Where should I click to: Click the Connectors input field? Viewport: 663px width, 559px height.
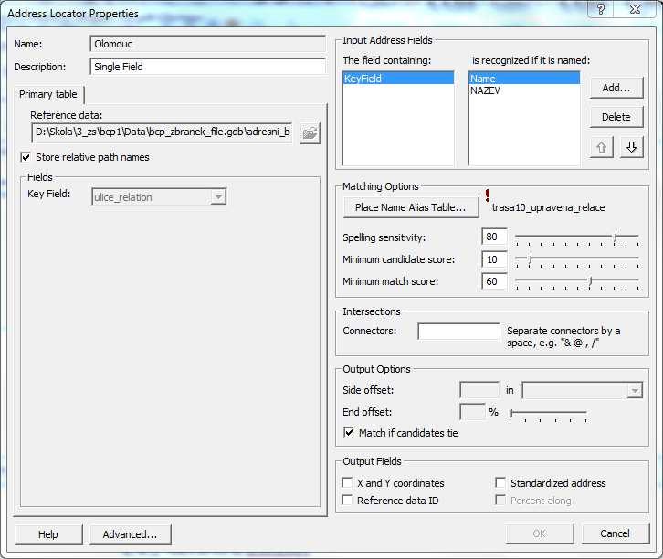(x=458, y=331)
